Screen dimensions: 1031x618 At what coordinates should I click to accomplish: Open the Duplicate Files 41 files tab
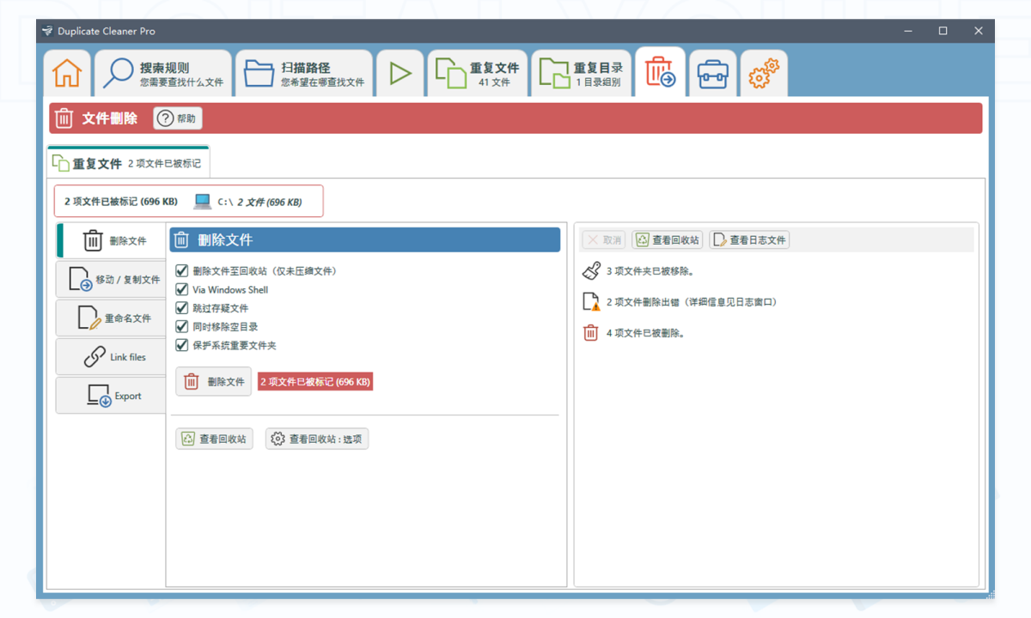coord(477,74)
